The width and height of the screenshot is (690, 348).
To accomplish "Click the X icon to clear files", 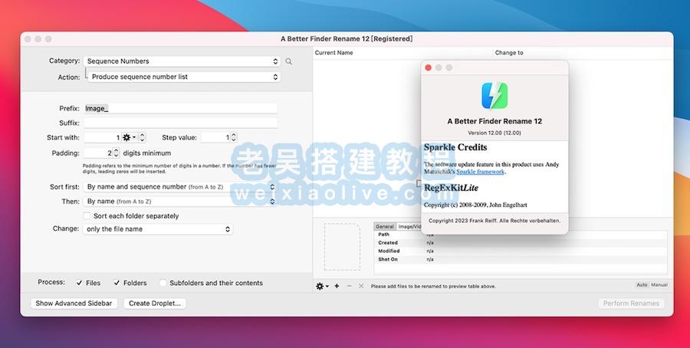I will click(x=361, y=286).
